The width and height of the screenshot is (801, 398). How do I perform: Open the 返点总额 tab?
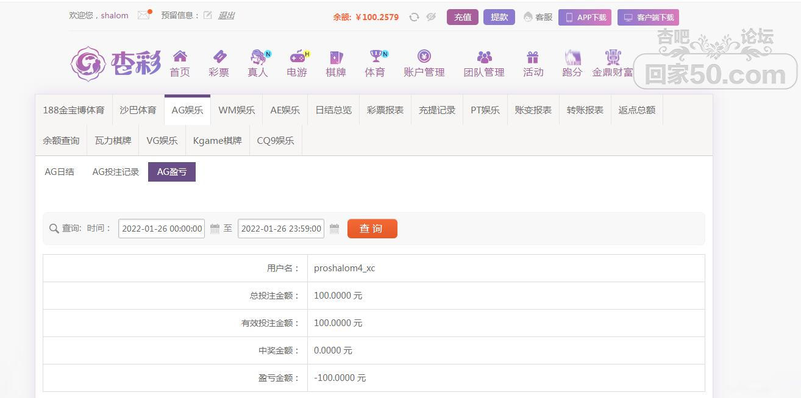coord(637,110)
